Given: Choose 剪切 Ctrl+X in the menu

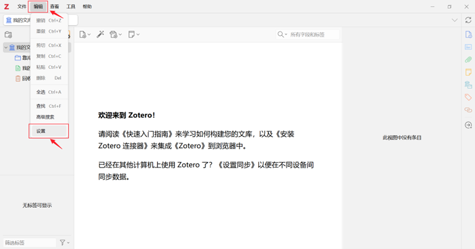Looking at the screenshot, I should point(49,45).
